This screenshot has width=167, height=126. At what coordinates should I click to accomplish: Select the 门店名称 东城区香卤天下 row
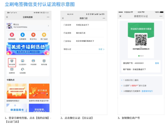84,25
